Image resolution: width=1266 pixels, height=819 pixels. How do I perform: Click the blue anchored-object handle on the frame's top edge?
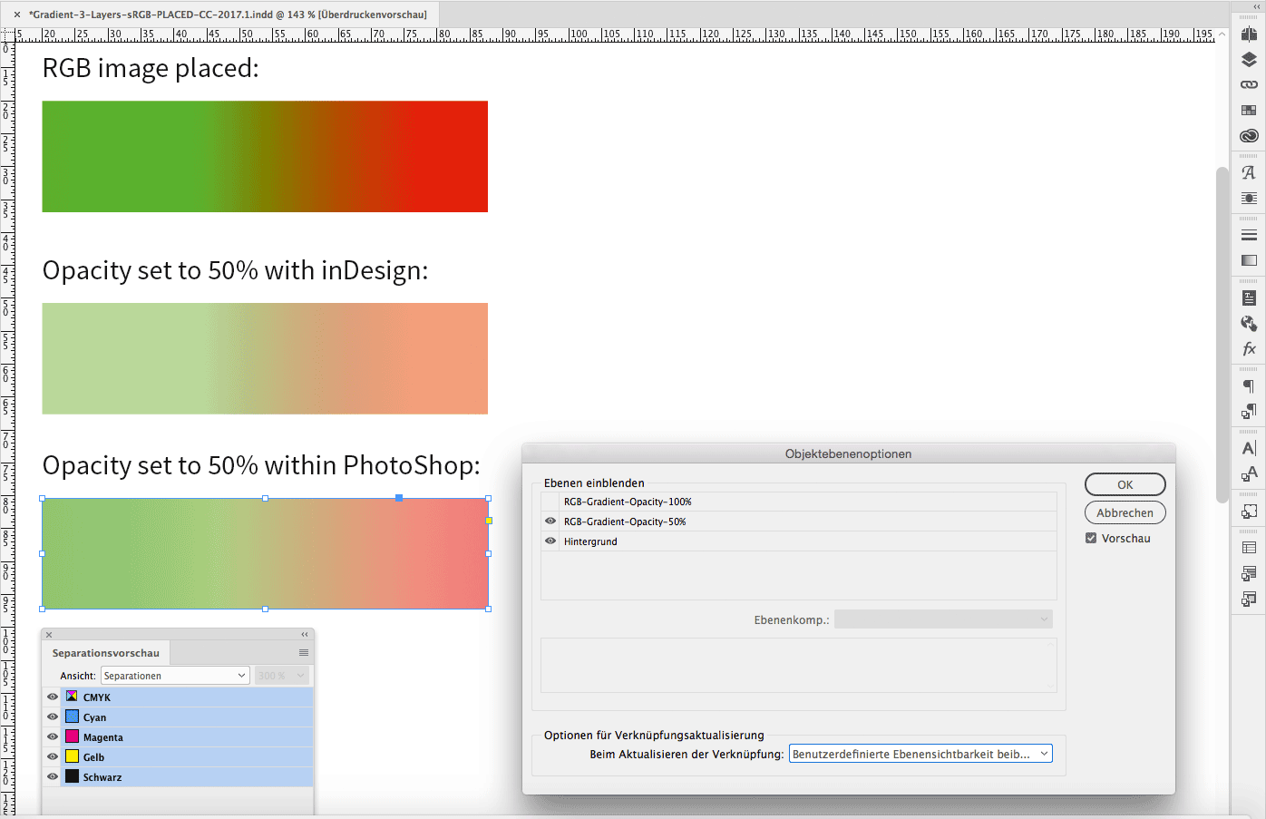coord(399,498)
